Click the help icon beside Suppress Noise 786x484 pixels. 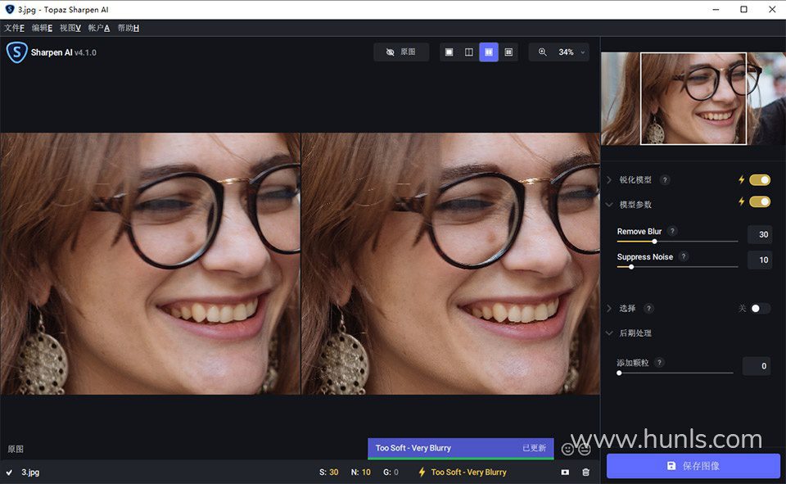click(684, 257)
